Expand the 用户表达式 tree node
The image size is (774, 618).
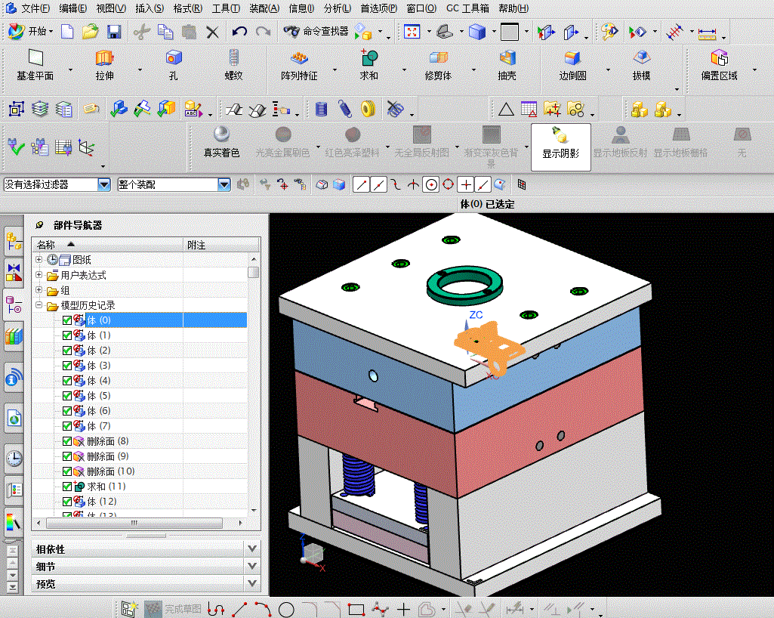coord(39,275)
